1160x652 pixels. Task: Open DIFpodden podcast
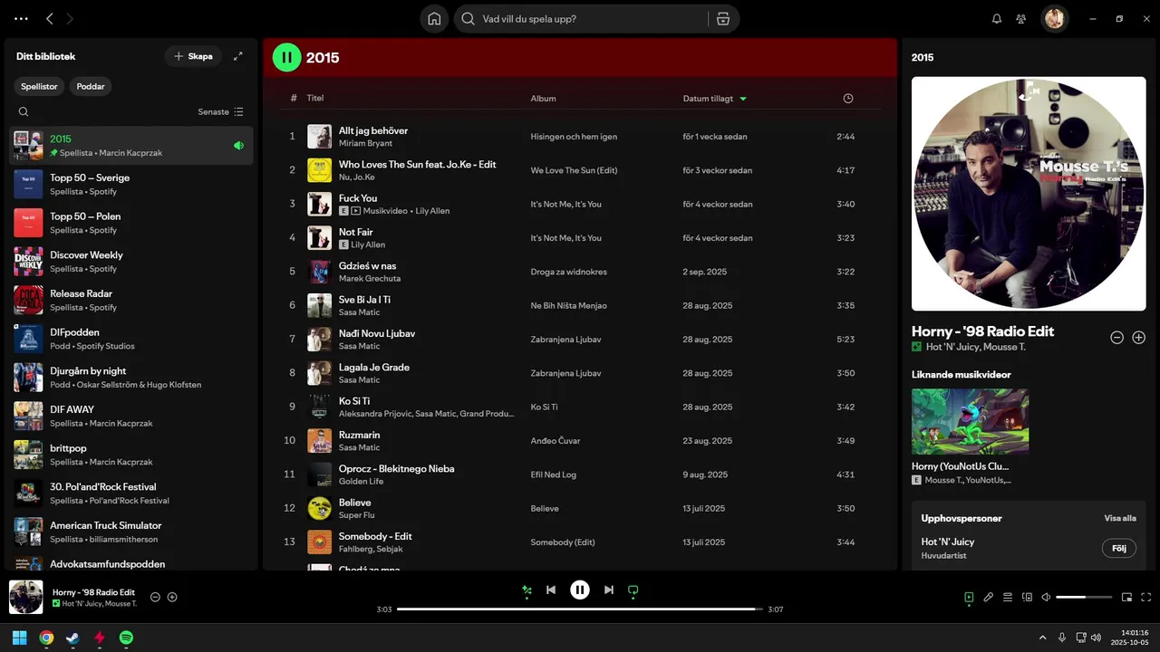(131, 339)
